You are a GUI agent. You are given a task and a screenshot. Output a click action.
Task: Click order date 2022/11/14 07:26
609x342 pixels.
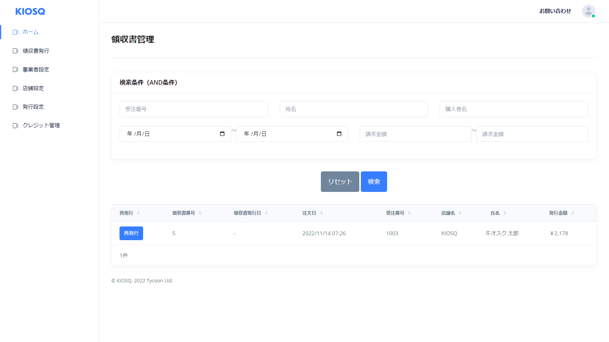pyautogui.click(x=324, y=233)
